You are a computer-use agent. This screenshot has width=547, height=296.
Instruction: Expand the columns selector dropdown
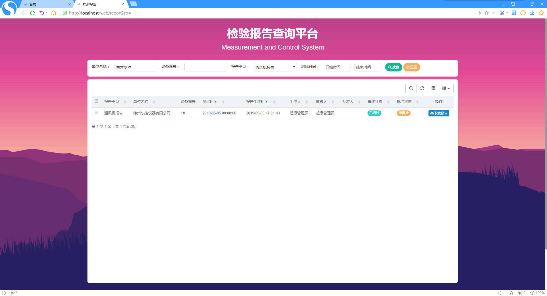(446, 89)
